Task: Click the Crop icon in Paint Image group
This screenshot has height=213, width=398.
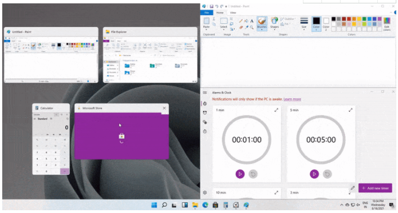Action: pos(231,19)
